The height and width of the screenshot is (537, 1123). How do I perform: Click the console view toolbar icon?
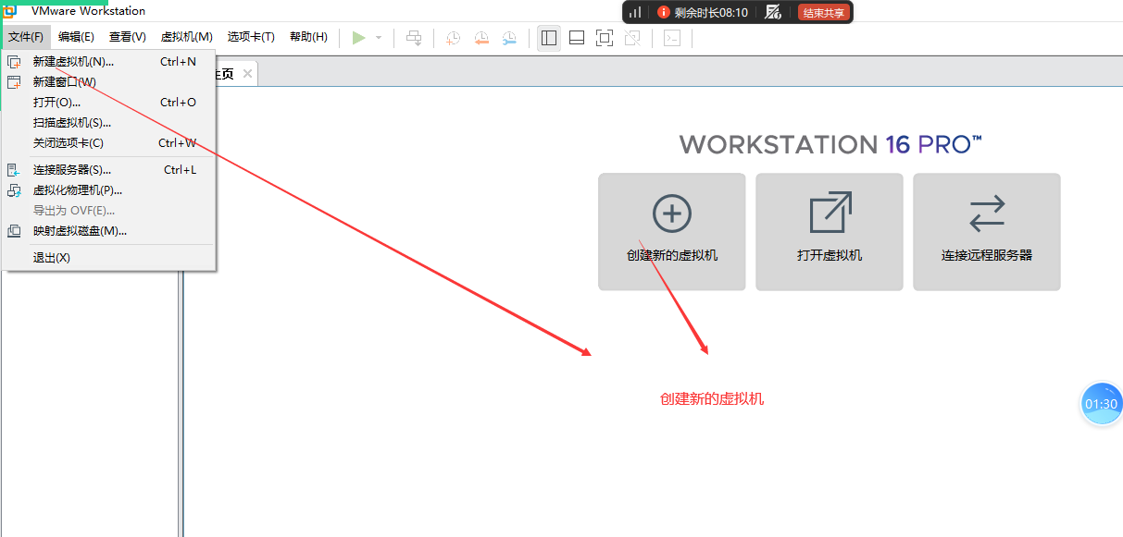pyautogui.click(x=673, y=38)
